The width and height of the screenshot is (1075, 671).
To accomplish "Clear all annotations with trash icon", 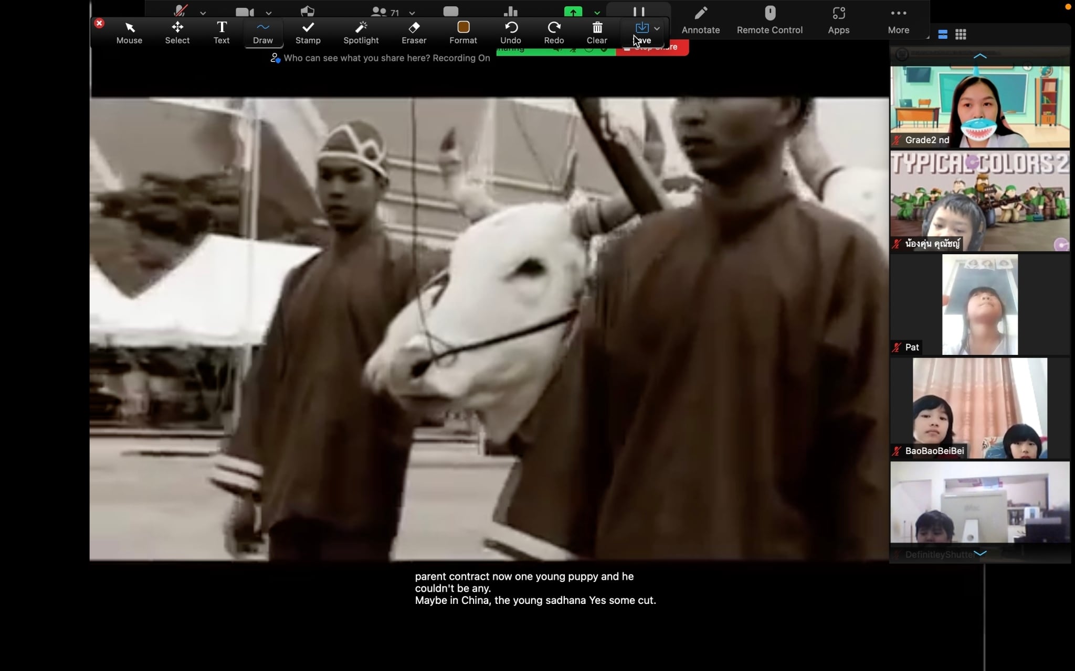I will 597,32.
